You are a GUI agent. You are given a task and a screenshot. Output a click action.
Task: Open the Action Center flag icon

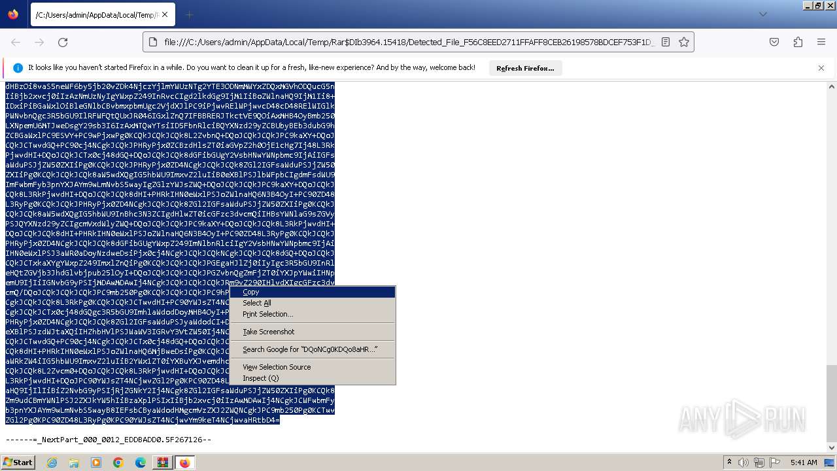(x=775, y=462)
